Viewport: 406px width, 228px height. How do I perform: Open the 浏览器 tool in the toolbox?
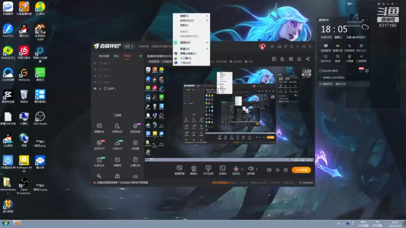click(x=135, y=145)
